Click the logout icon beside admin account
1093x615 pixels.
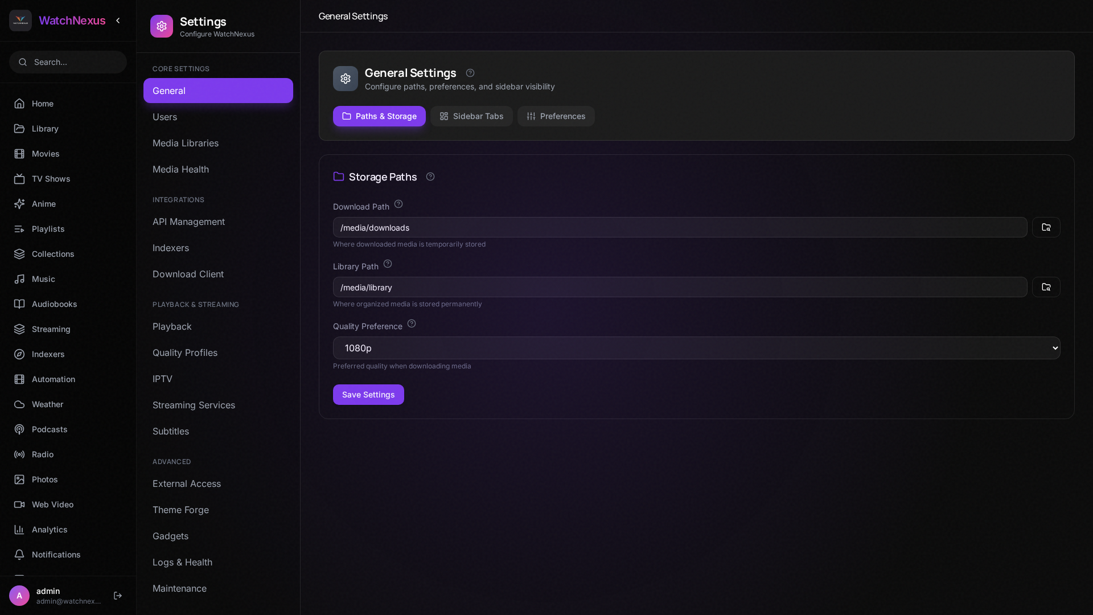(x=118, y=596)
